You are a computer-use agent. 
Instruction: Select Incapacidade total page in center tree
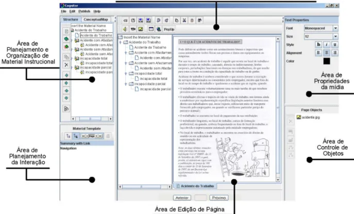[151, 79]
